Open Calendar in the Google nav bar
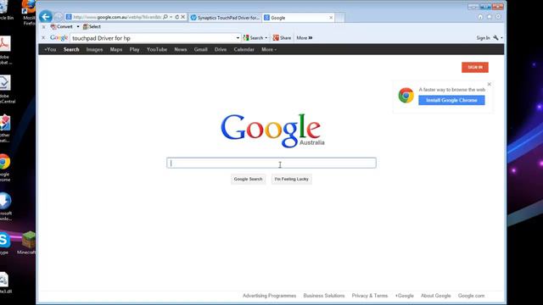543x305 pixels. pos(244,49)
